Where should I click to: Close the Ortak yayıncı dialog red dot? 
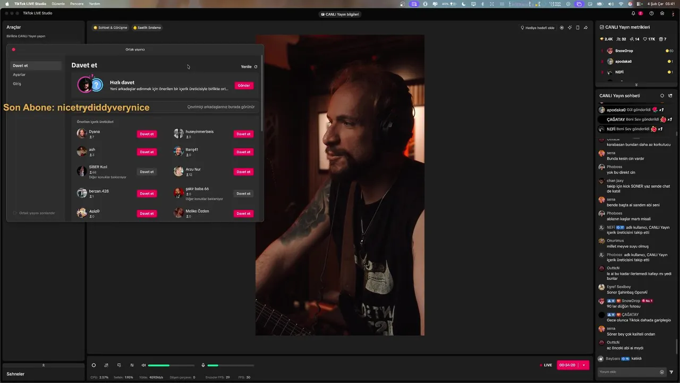click(x=13, y=49)
